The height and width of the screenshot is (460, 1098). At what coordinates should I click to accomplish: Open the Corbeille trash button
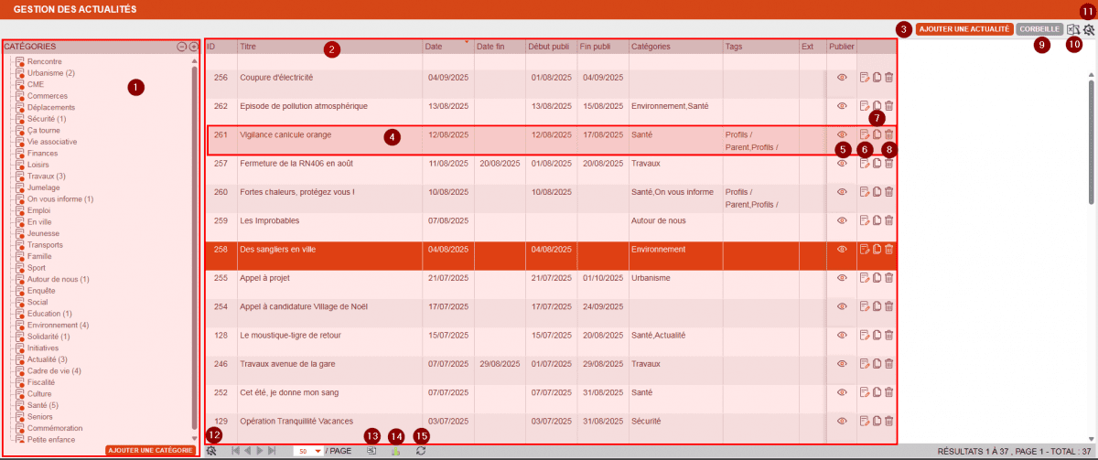[x=1039, y=29]
